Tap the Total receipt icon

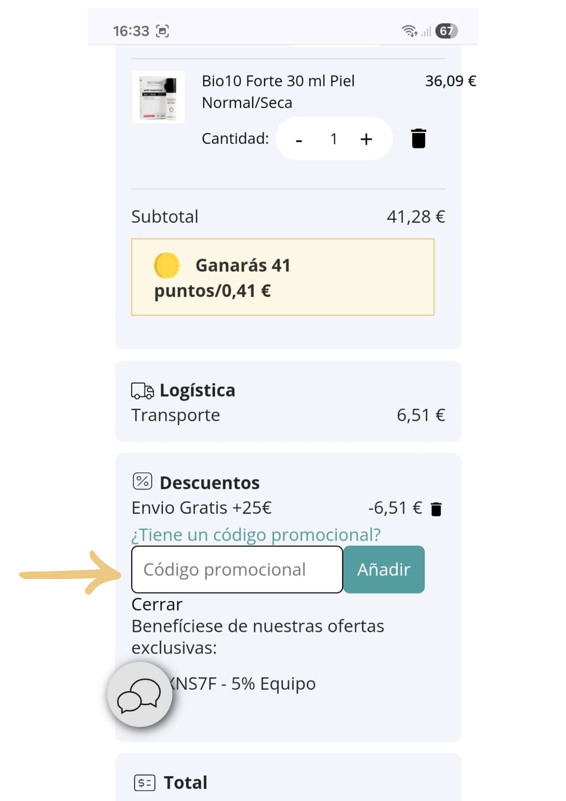tap(145, 782)
